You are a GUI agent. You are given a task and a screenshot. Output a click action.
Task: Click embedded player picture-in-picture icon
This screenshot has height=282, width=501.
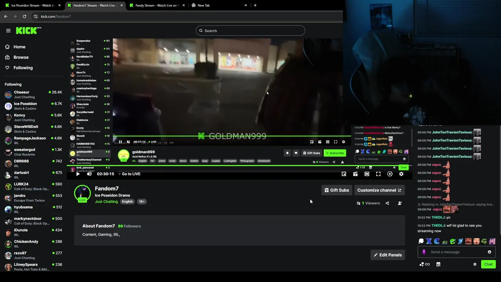point(312,142)
